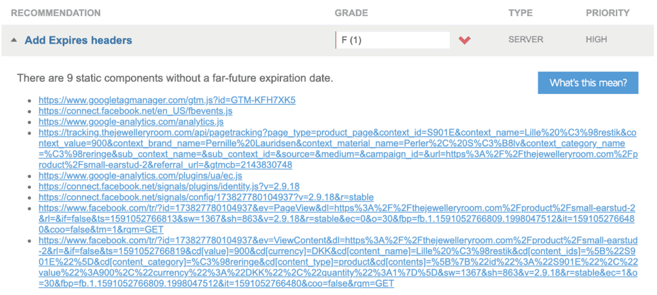The width and height of the screenshot is (657, 295).
Task: Open the google-analytics analytics.js link
Action: [131, 122]
